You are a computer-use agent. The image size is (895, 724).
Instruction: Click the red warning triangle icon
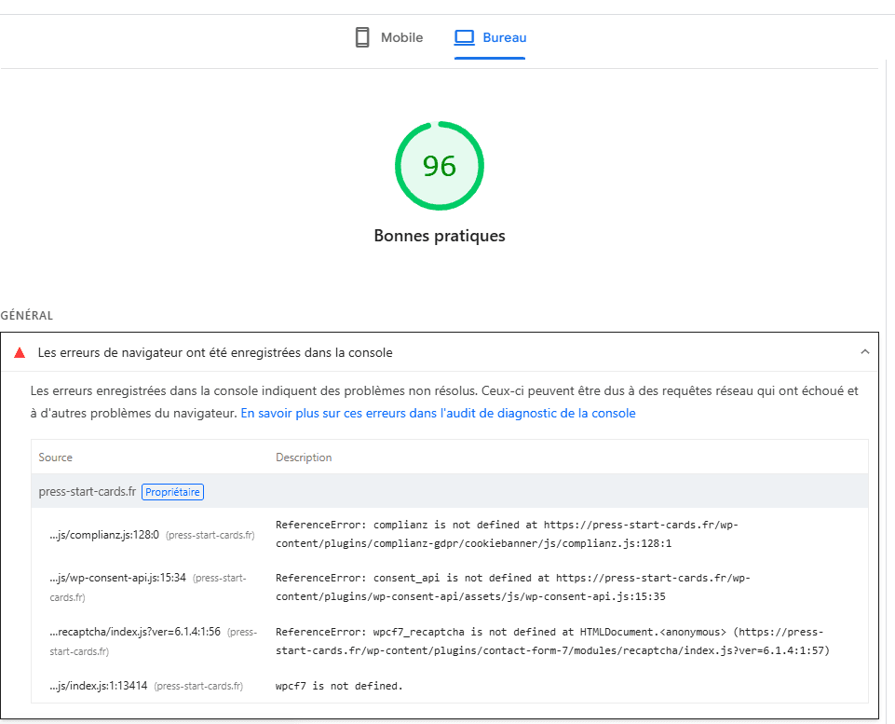click(20, 353)
